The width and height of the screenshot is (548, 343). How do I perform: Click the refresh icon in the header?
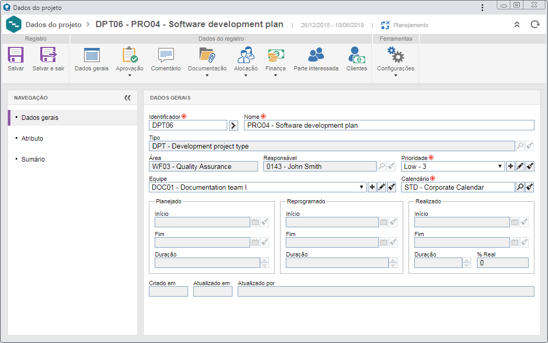pos(535,24)
